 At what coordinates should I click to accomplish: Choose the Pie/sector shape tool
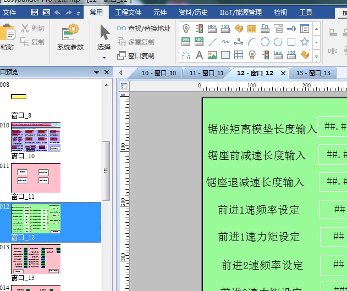click(x=278, y=42)
